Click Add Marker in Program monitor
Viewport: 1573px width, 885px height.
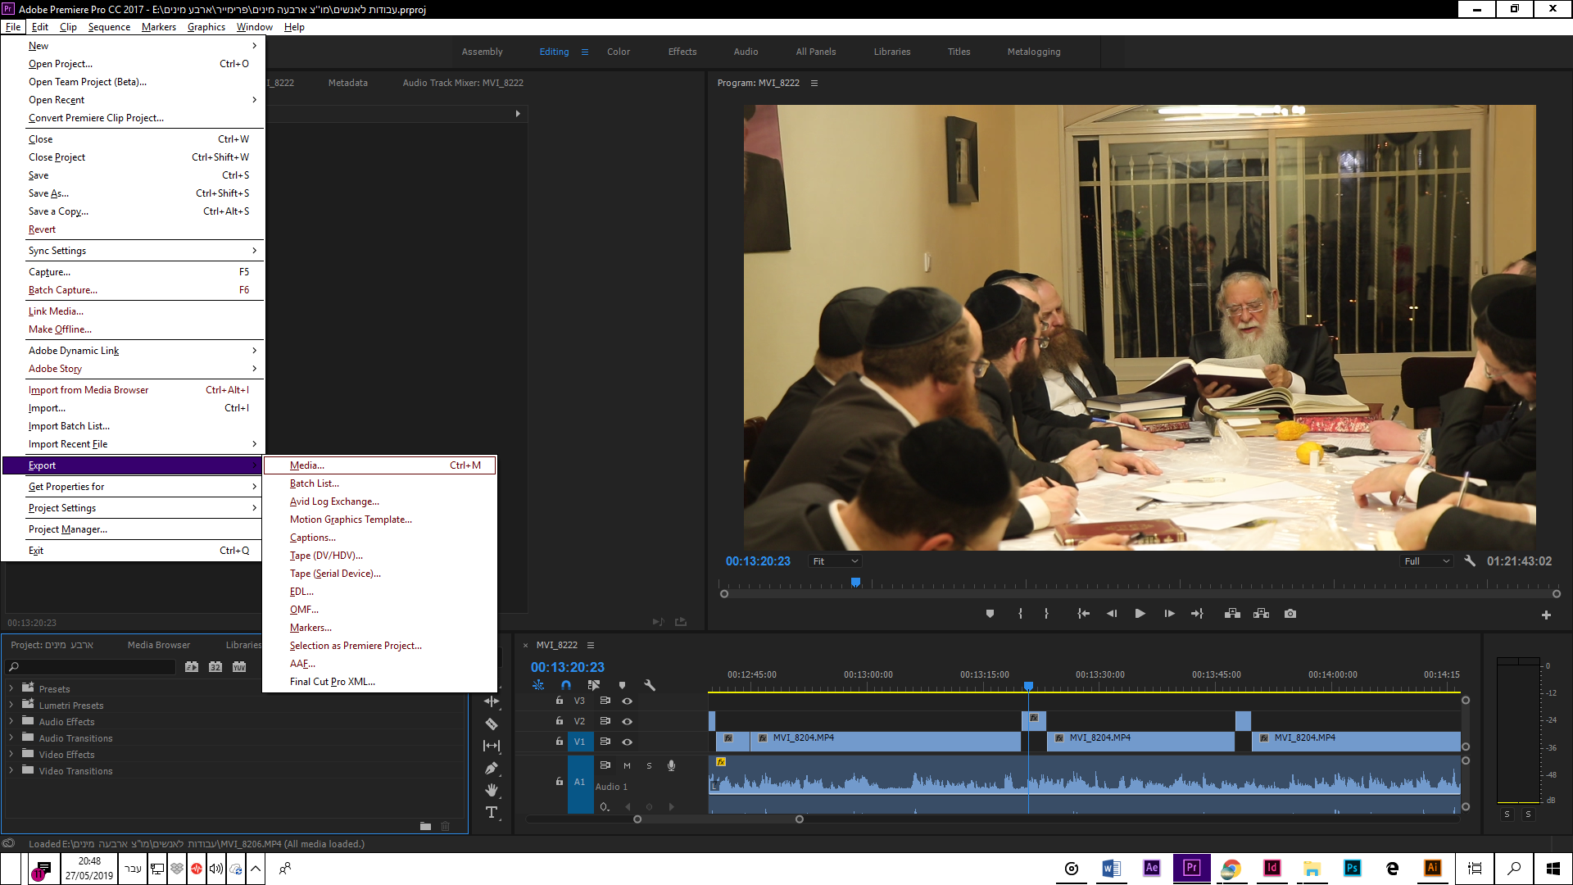pos(990,614)
